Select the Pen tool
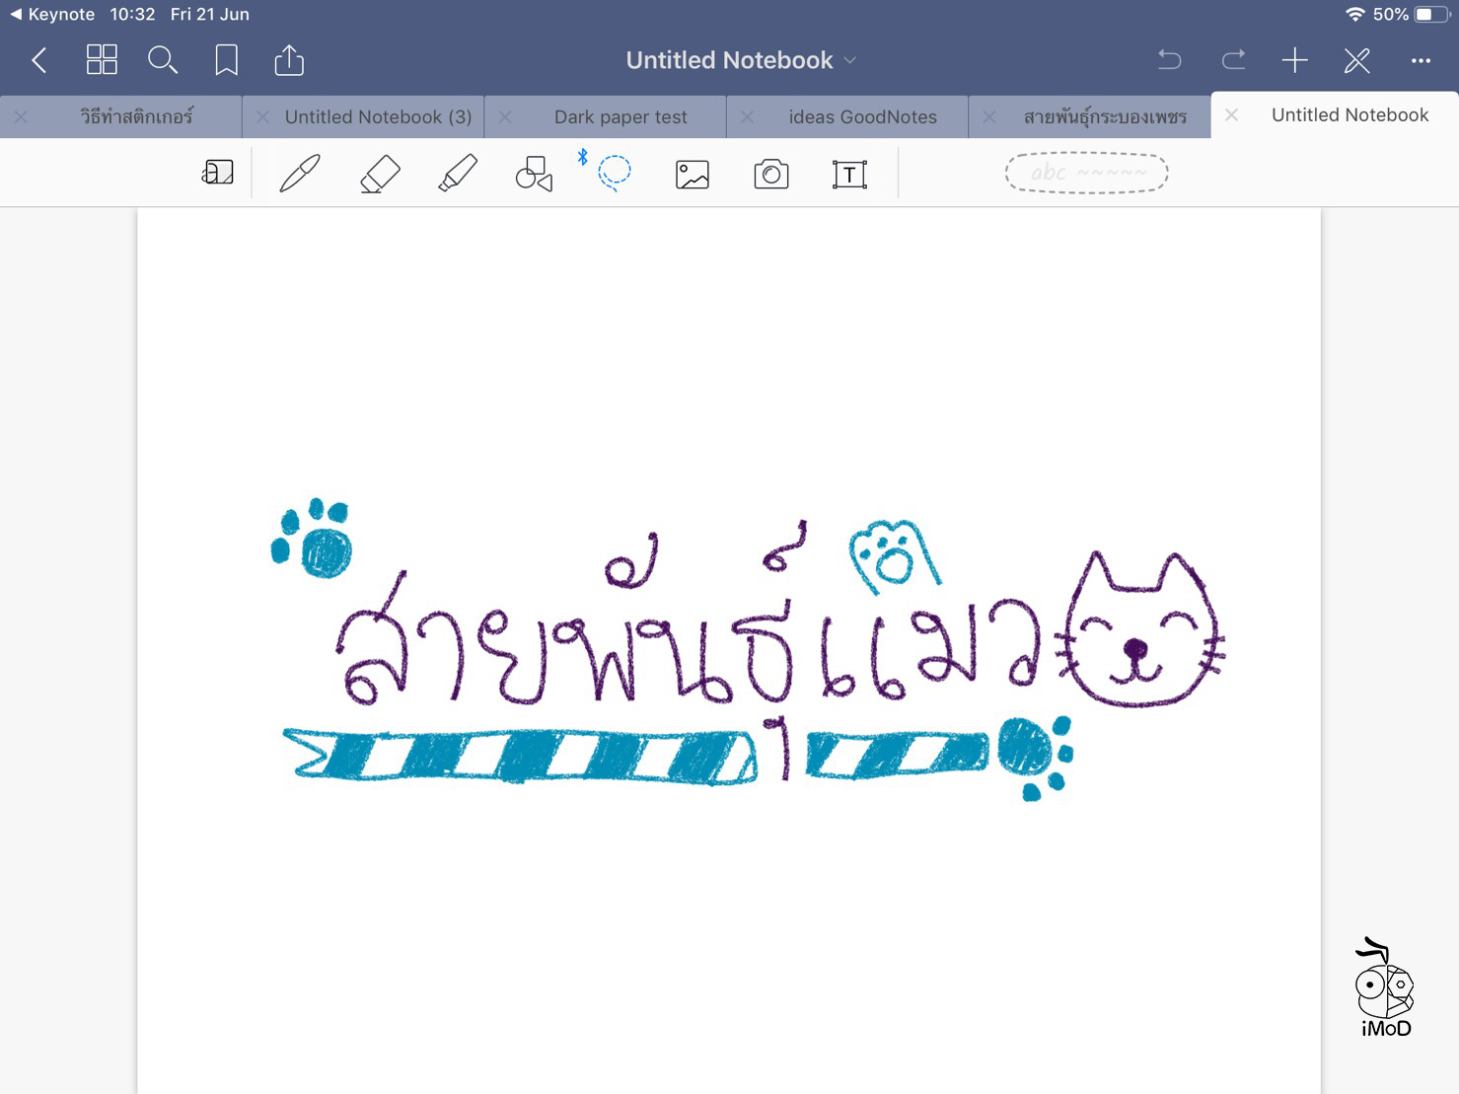 tap(300, 174)
